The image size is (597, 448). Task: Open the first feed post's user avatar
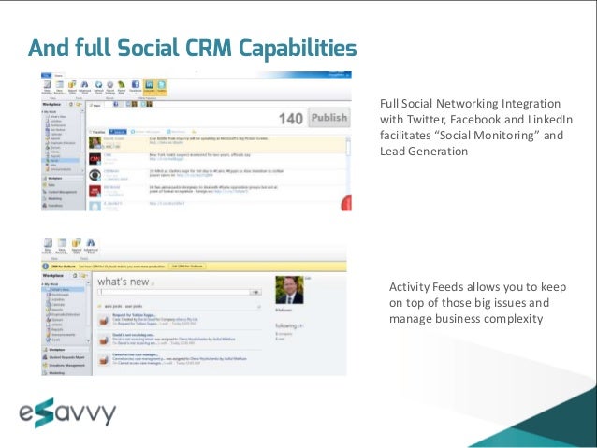point(95,143)
